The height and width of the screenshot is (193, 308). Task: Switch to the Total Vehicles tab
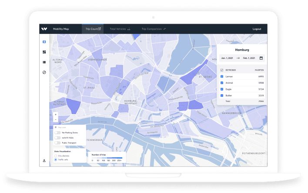[x=120, y=29]
